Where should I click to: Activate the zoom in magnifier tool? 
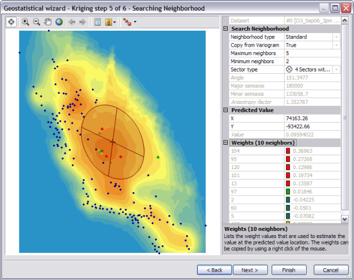click(25, 22)
